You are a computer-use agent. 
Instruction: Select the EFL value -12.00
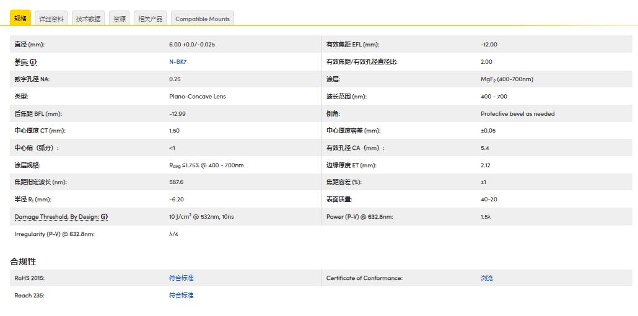coord(489,45)
